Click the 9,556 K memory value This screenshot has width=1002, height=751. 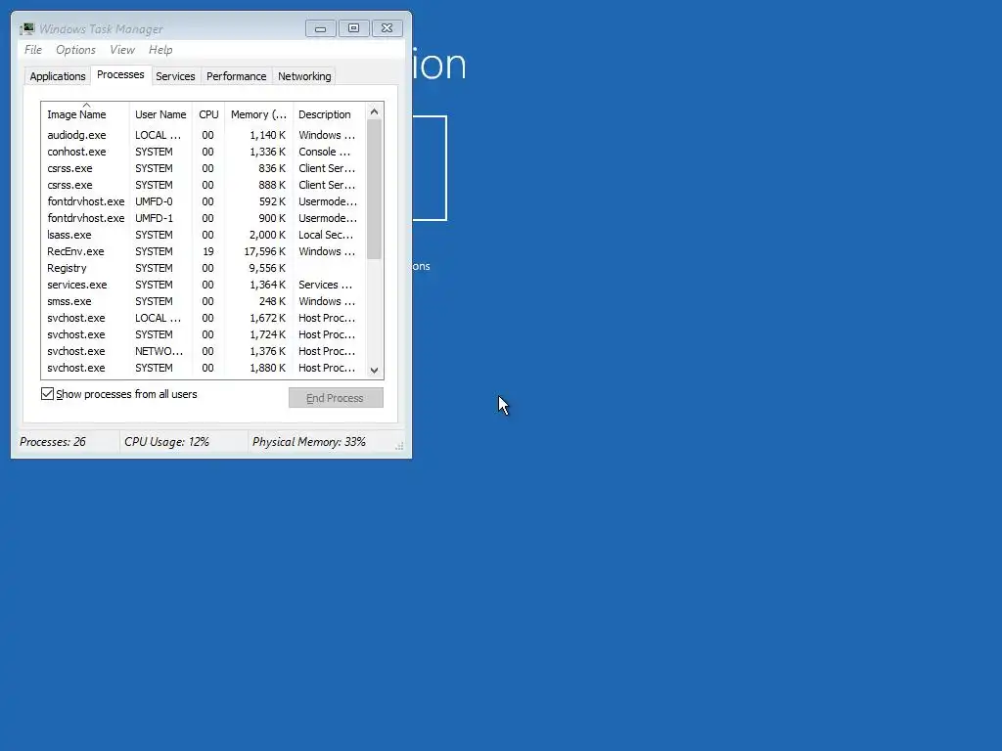point(267,268)
